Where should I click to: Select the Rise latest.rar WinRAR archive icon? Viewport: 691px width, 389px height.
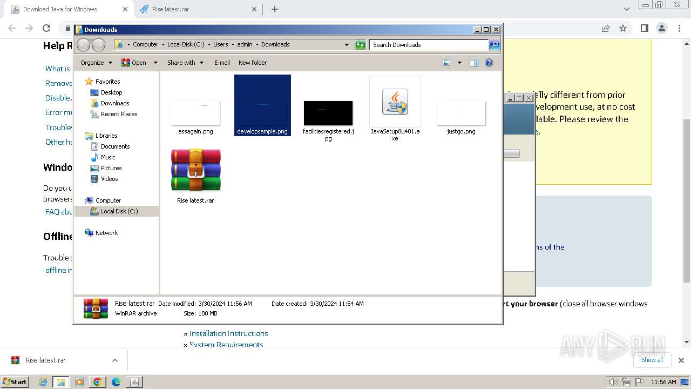[x=195, y=171]
